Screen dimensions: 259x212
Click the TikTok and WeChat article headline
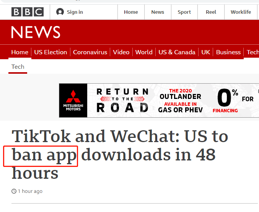pos(120,155)
